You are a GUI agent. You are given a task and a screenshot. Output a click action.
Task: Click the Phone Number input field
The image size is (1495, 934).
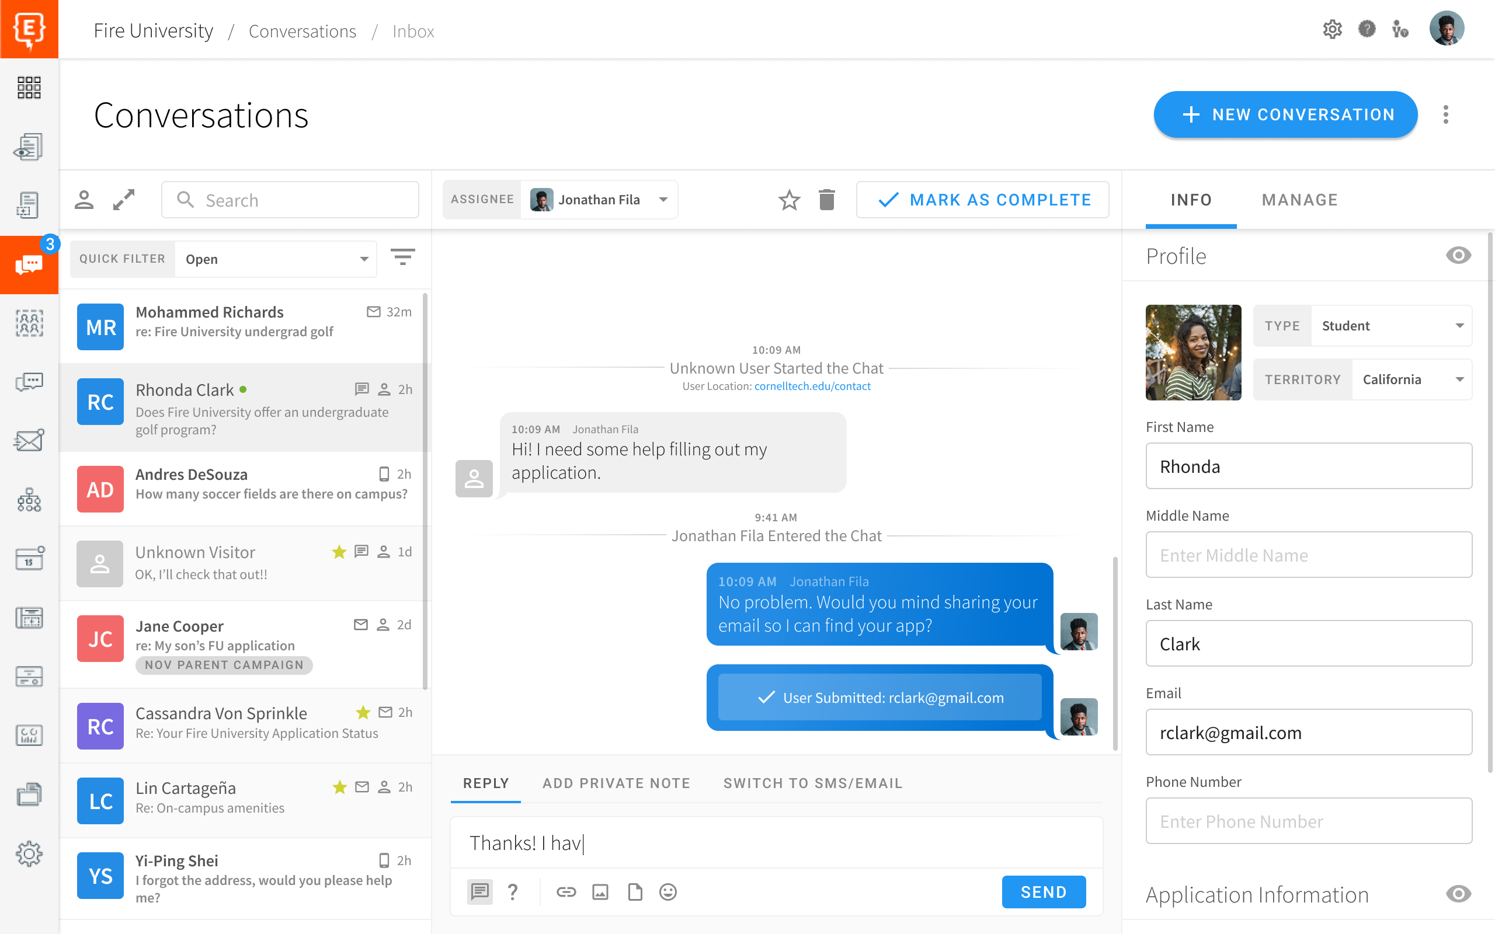[1309, 821]
